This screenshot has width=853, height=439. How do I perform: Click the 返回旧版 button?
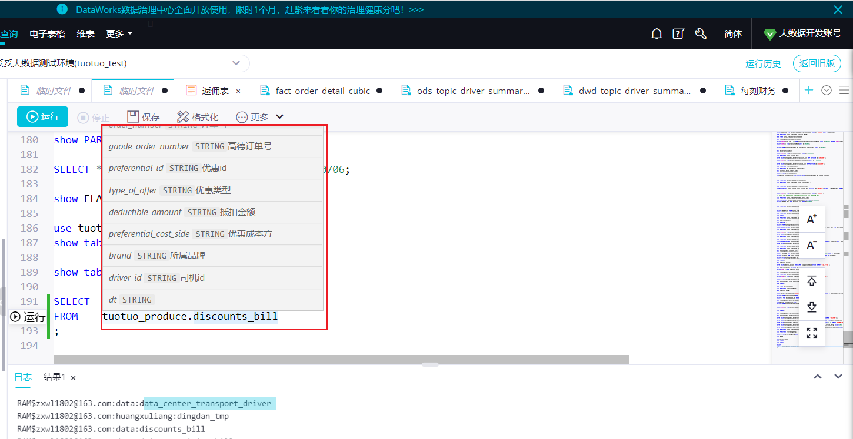(817, 63)
